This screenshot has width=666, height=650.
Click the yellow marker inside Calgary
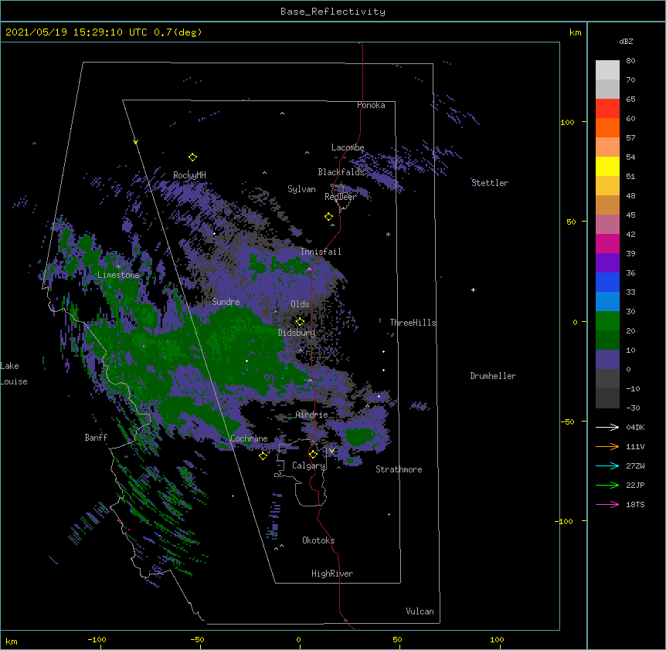[313, 455]
